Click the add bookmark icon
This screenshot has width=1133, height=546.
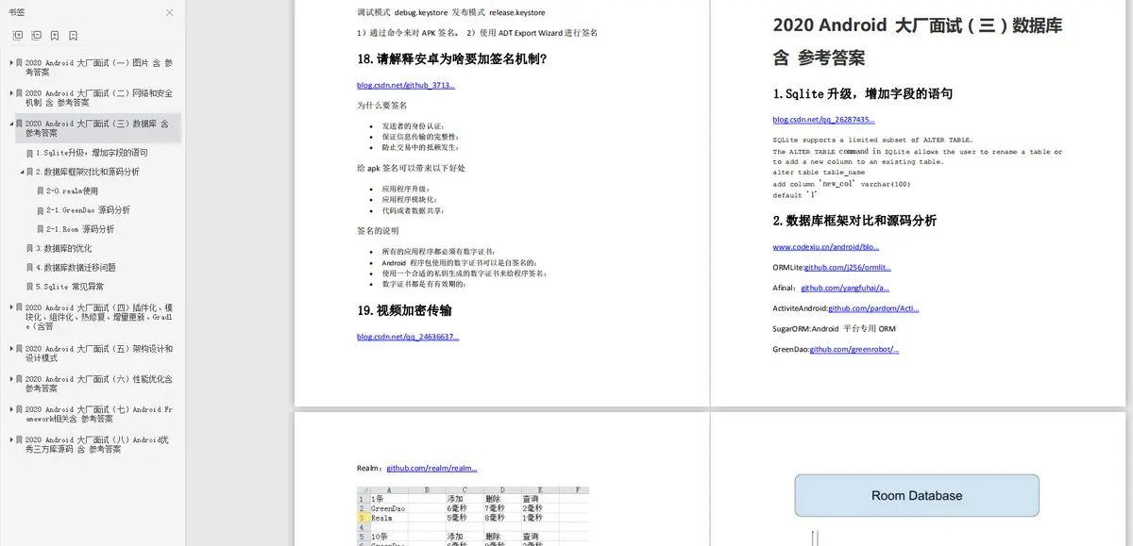[55, 36]
